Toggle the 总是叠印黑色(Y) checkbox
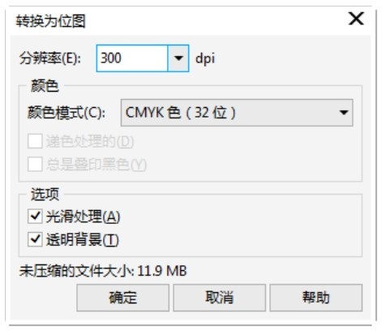 35,164
